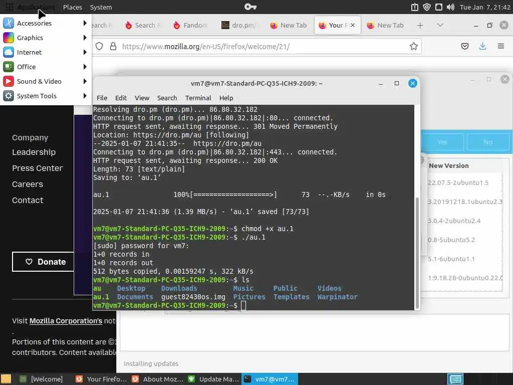Screen dimensions: 513x385
Task: Click the tracking protection shield icon
Action: pos(99,47)
